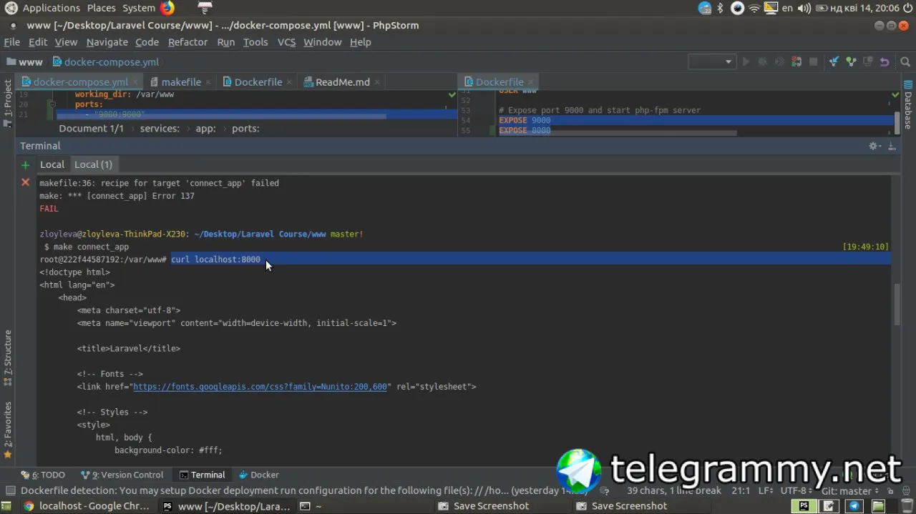Click the VCS Commit icon
916x514 pixels.
click(x=851, y=62)
